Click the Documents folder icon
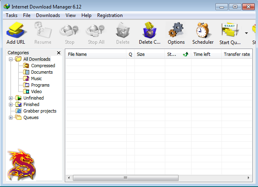Viewport: 258px width, 187px height. pyautogui.click(x=26, y=72)
